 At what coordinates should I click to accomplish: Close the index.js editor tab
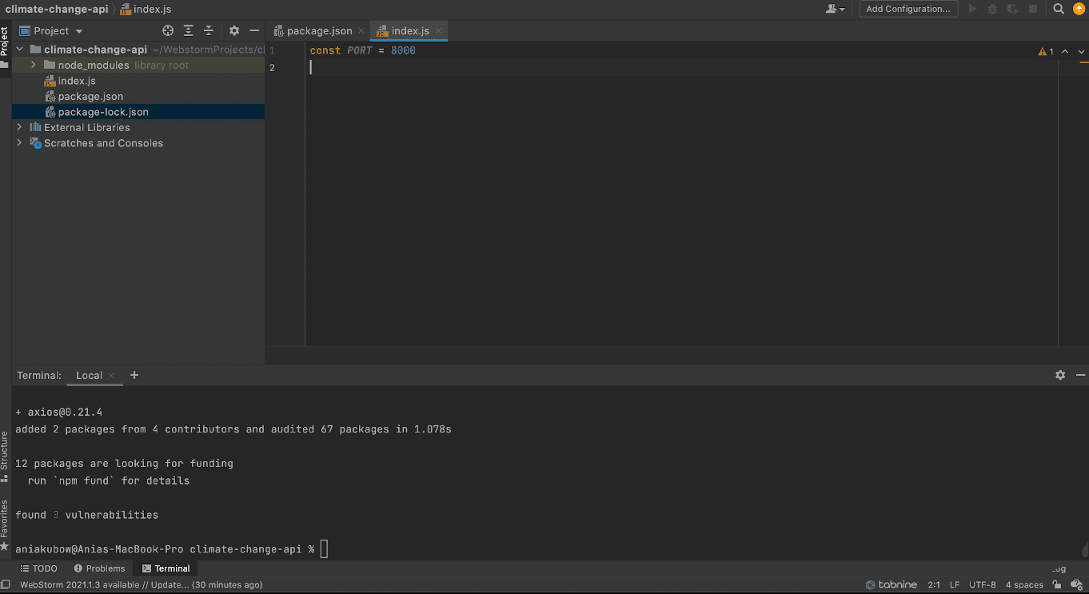coord(438,30)
